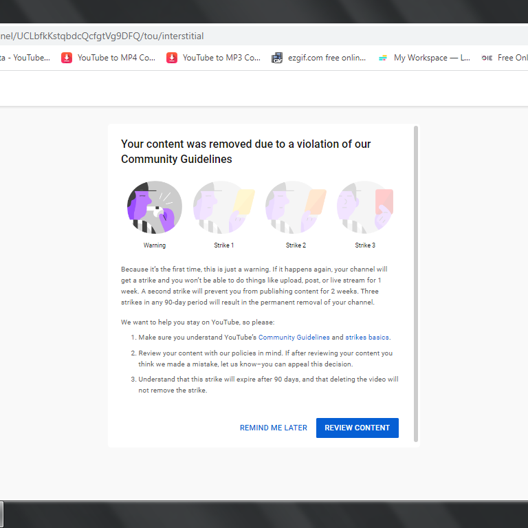Viewport: 528px width, 528px height.
Task: Click the Strike 1 label
Action: [x=224, y=245]
